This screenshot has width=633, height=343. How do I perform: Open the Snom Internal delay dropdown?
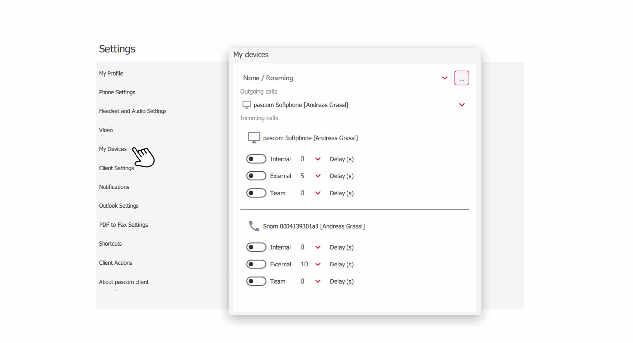click(x=318, y=247)
